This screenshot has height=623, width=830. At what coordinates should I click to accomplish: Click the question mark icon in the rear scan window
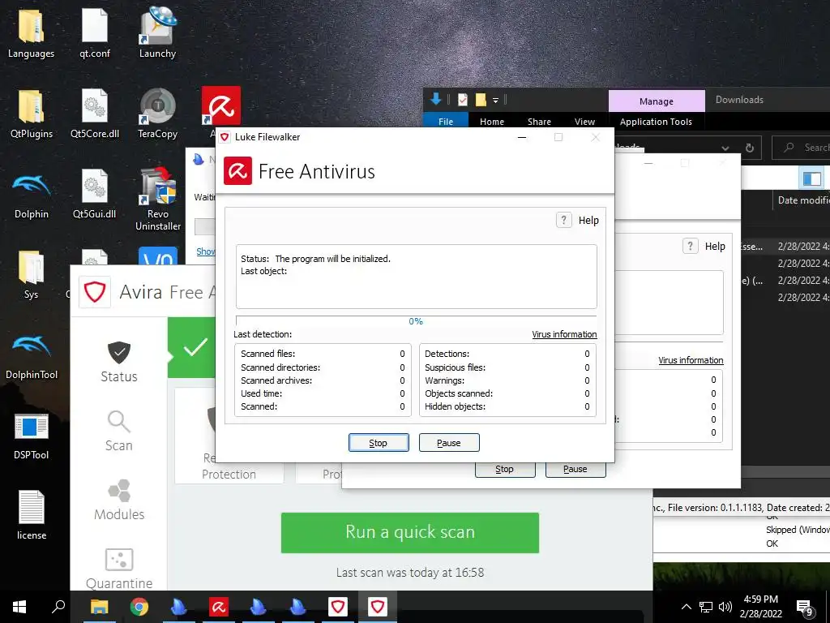point(691,246)
